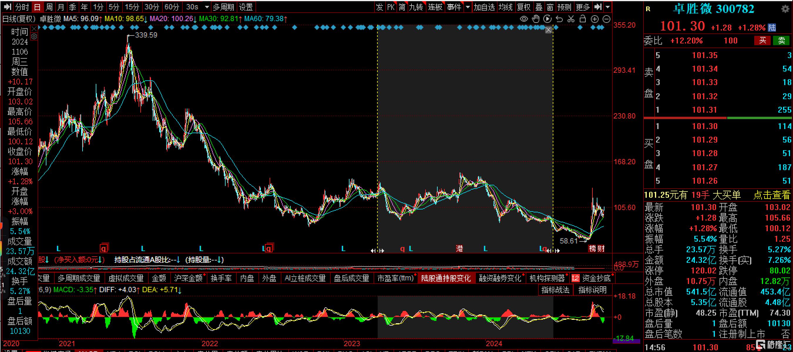Screen dimensions: 793x352
Task: Click the 339.59 peak price label
Action: (x=146, y=35)
